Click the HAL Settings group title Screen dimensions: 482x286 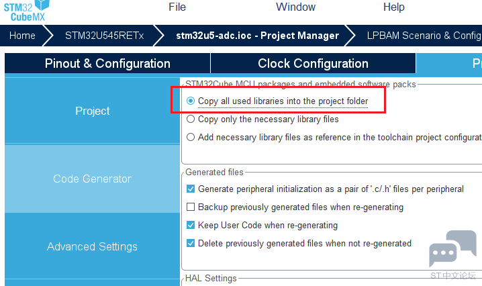[211, 279]
